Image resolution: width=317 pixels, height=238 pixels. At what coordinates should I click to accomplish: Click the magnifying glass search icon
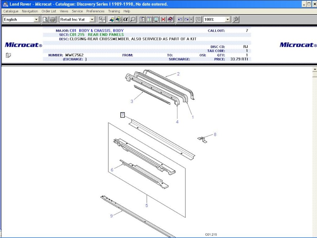pos(133,19)
